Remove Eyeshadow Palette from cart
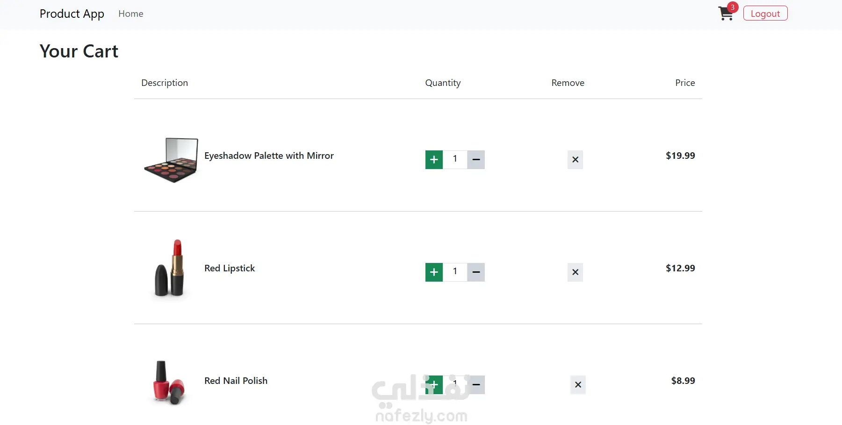This screenshot has width=842, height=425. coord(575,160)
